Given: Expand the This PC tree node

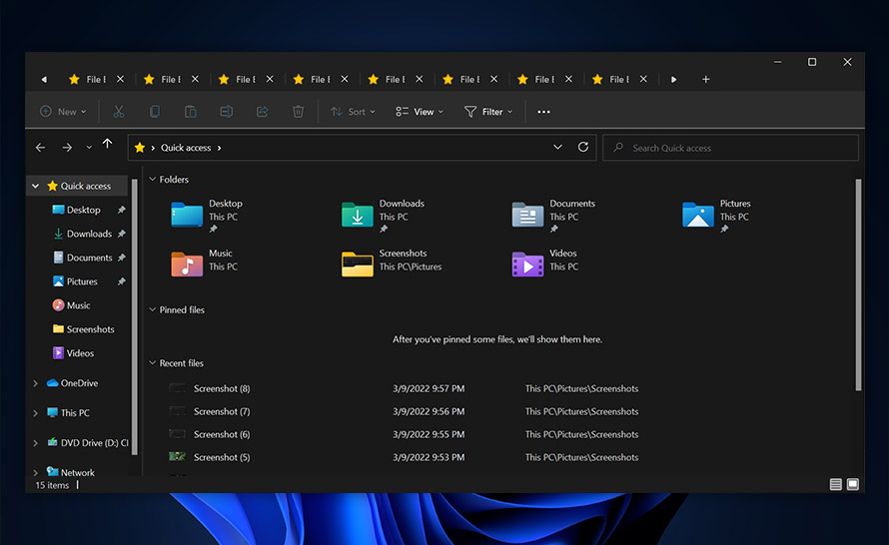Looking at the screenshot, I should [36, 413].
